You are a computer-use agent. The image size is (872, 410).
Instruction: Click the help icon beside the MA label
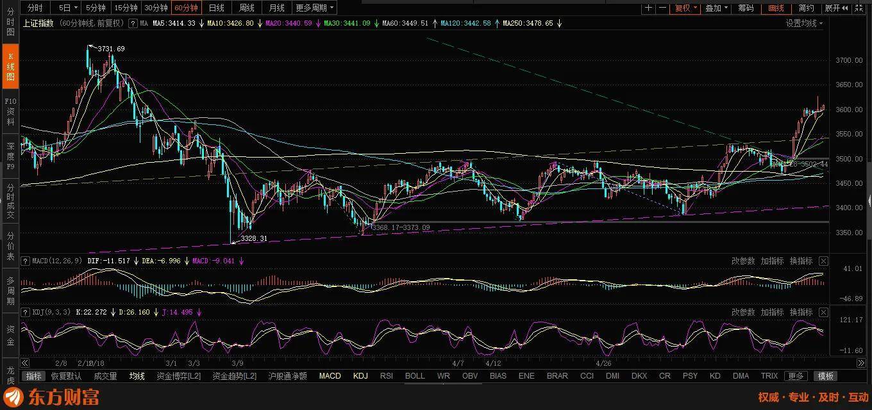point(133,24)
